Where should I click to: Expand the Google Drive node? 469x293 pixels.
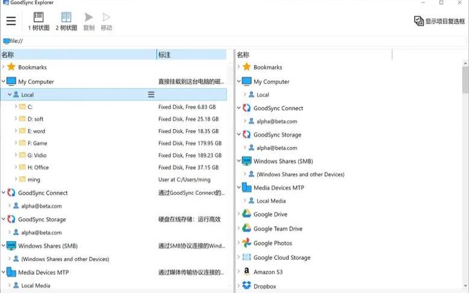pyautogui.click(x=238, y=214)
